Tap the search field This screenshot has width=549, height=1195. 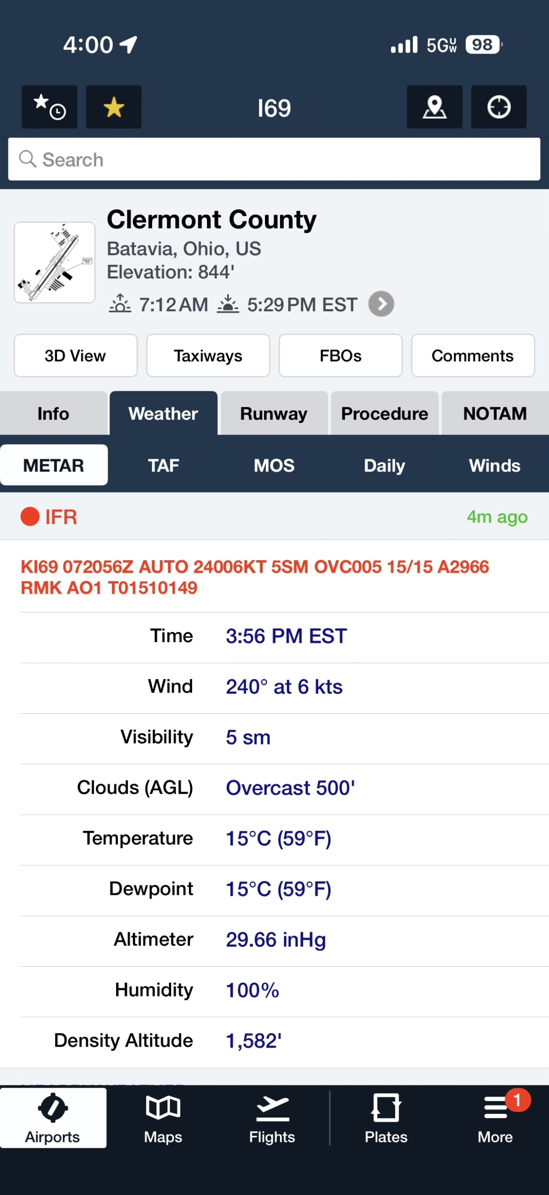(x=274, y=160)
